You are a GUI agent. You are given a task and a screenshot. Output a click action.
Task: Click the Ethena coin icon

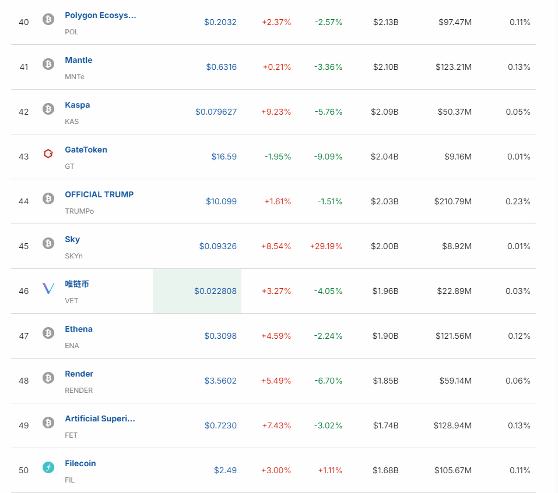[x=48, y=333]
